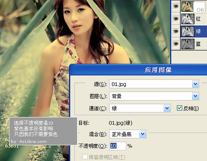The image size is (207, 161).
Task: Click the 应用图像 dialog title bar
Action: coord(139,70)
